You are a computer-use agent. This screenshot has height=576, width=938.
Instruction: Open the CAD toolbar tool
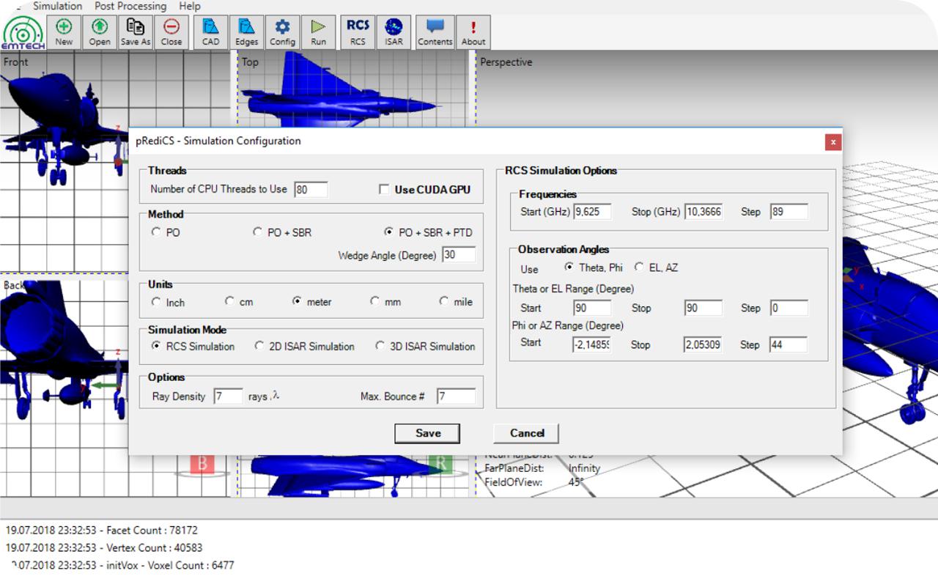tap(211, 33)
